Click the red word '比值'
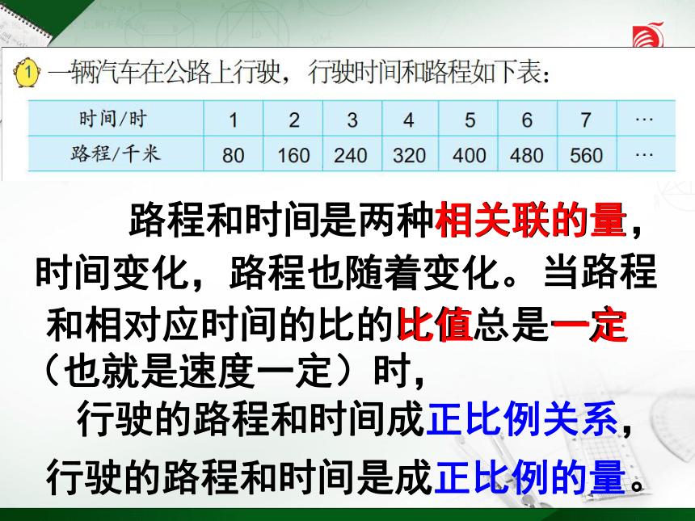This screenshot has width=695, height=521. [436, 326]
